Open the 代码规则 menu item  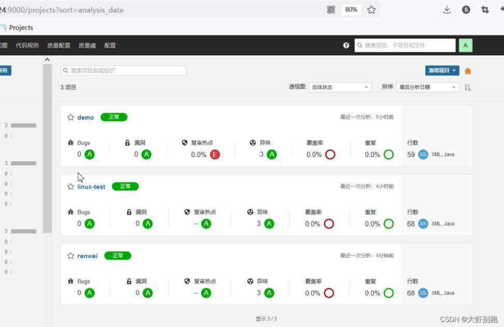click(x=27, y=46)
